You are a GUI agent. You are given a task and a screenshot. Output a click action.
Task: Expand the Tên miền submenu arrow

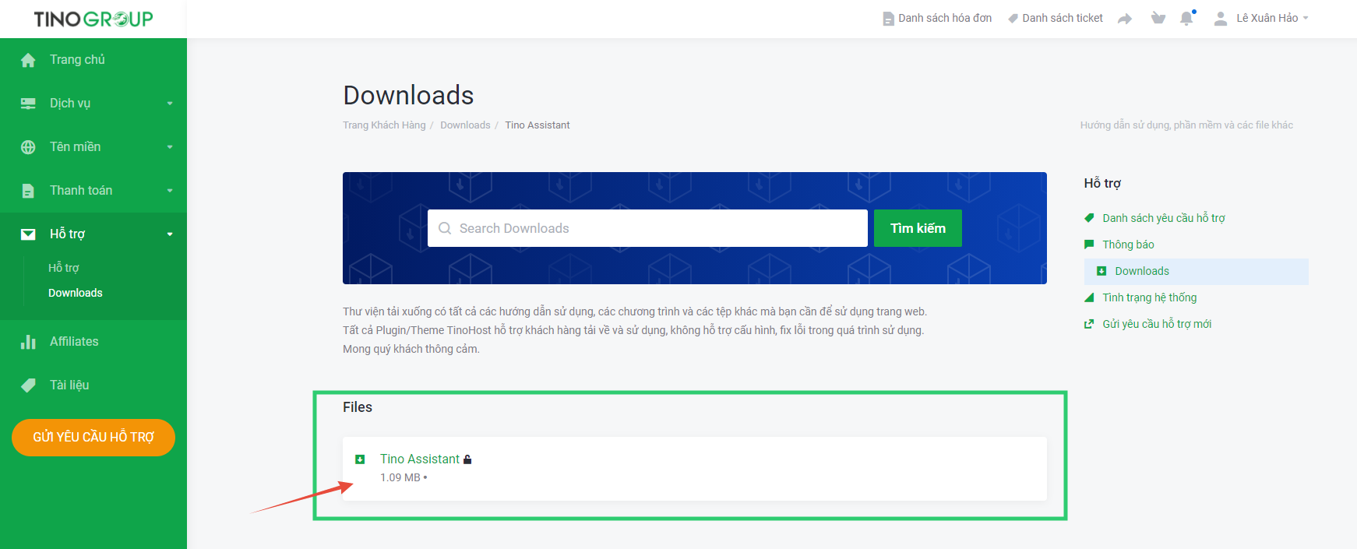(x=170, y=147)
